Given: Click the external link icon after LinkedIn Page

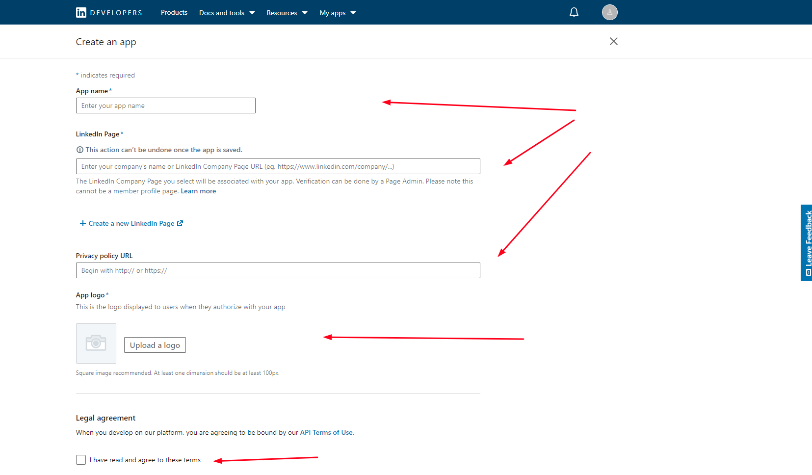Looking at the screenshot, I should pos(180,224).
